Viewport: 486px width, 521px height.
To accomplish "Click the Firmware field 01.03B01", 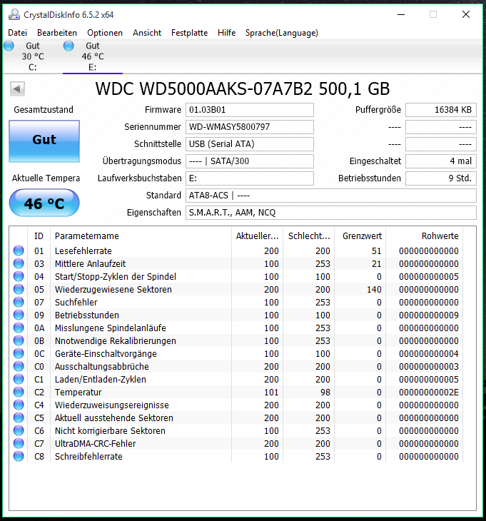I will [x=250, y=110].
